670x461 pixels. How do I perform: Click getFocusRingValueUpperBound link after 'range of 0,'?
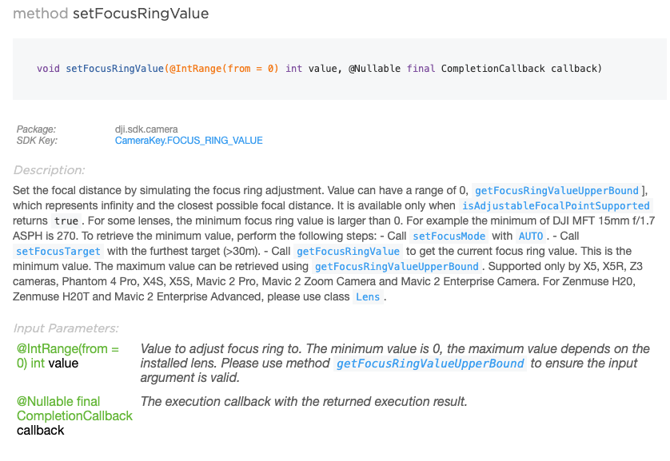(x=556, y=190)
